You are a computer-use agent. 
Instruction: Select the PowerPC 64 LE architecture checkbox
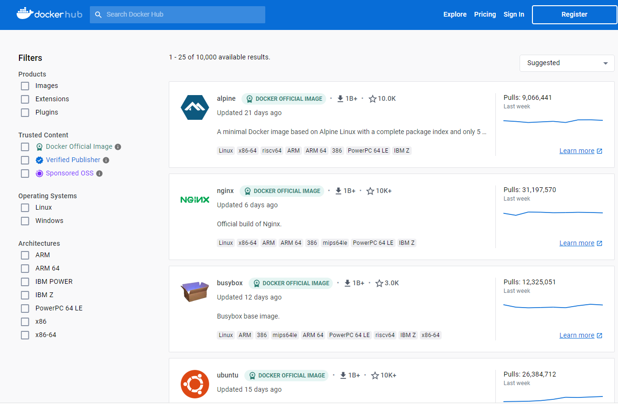[25, 309]
